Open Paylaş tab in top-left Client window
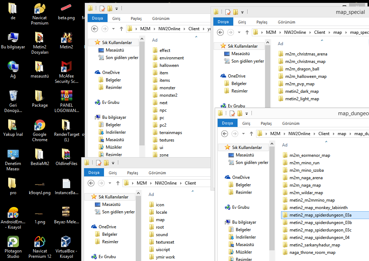 click(136, 18)
